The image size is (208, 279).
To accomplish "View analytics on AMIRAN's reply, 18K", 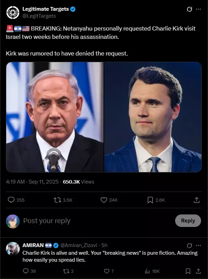I will point(147,271).
